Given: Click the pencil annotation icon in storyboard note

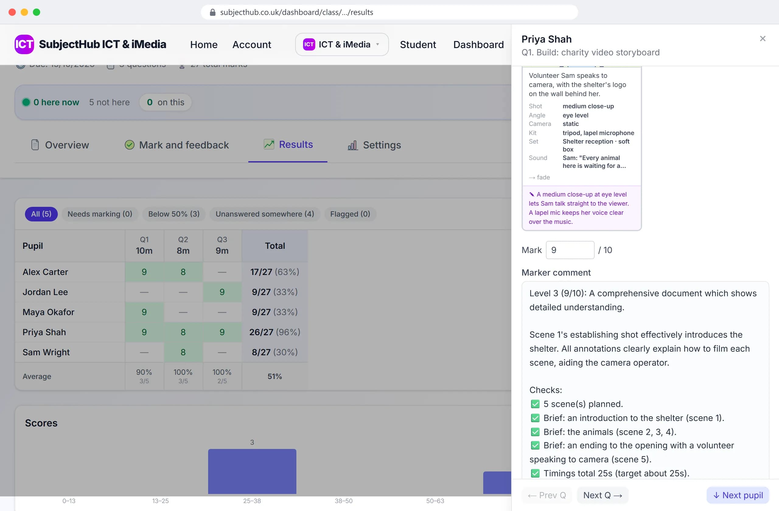Looking at the screenshot, I should (532, 194).
